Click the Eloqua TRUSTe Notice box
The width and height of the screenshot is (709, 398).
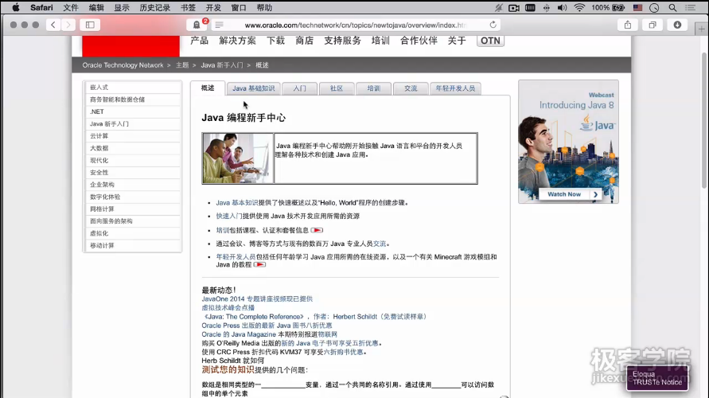[657, 378]
